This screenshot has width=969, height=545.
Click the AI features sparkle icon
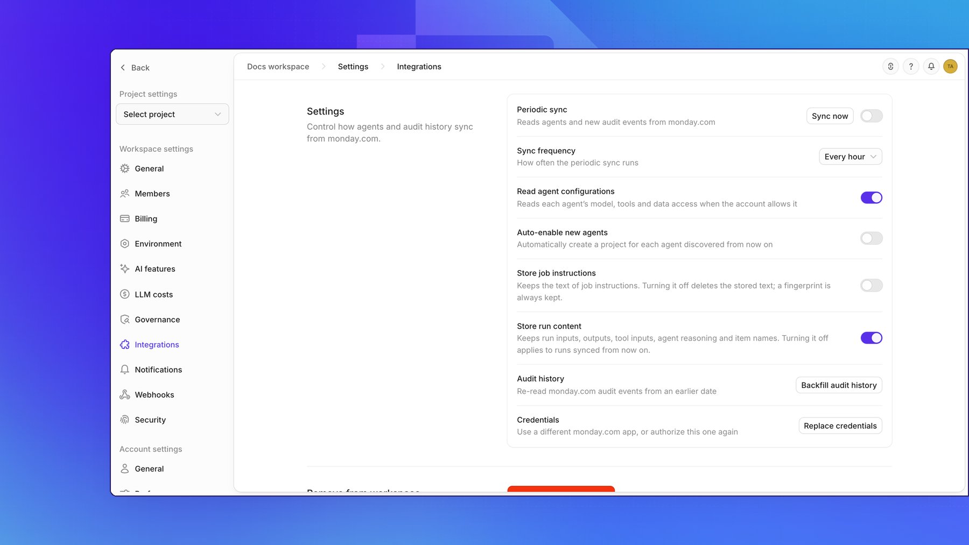click(125, 269)
